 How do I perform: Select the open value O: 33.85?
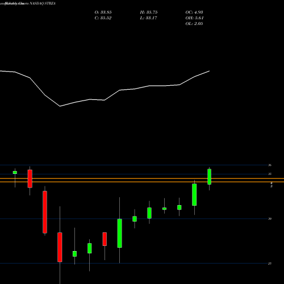point(103,12)
